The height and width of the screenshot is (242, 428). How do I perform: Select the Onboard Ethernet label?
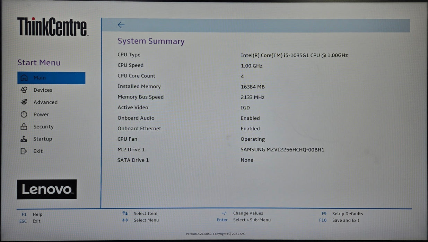[x=139, y=129]
